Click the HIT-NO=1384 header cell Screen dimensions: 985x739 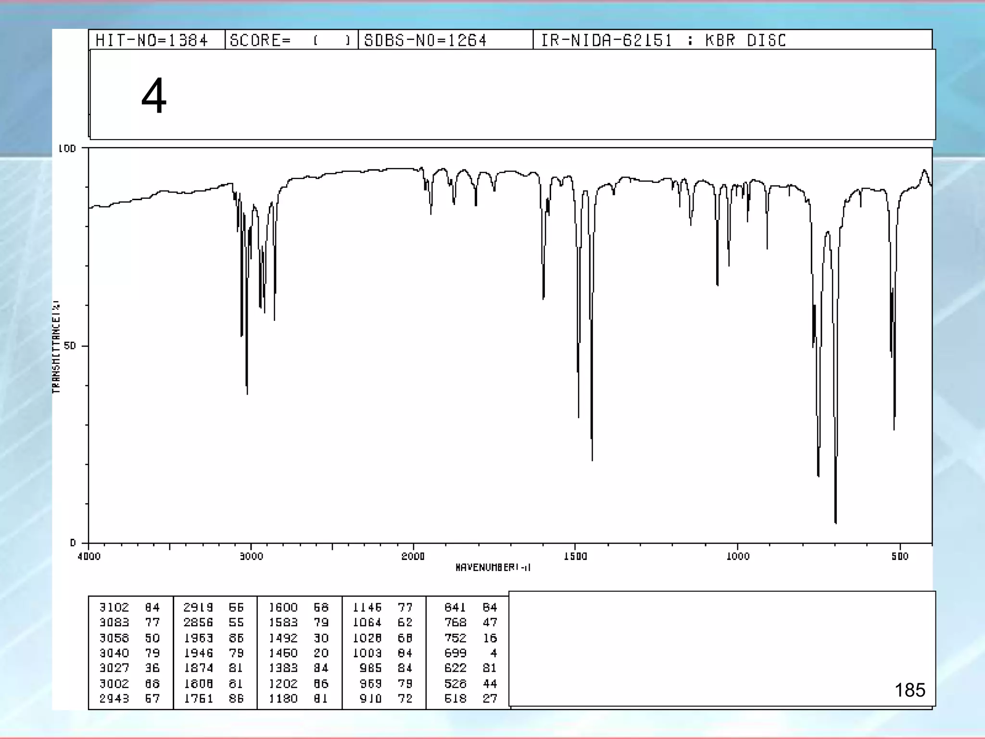(x=152, y=40)
